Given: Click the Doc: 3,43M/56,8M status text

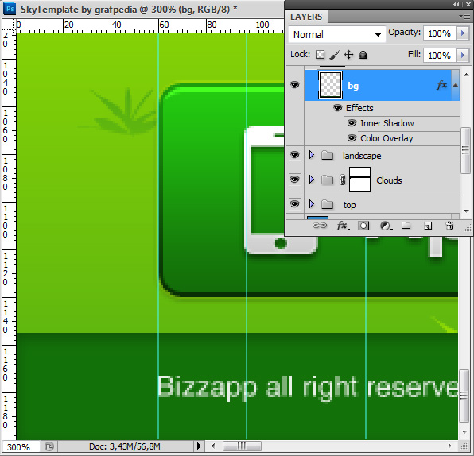Looking at the screenshot, I should tap(125, 446).
